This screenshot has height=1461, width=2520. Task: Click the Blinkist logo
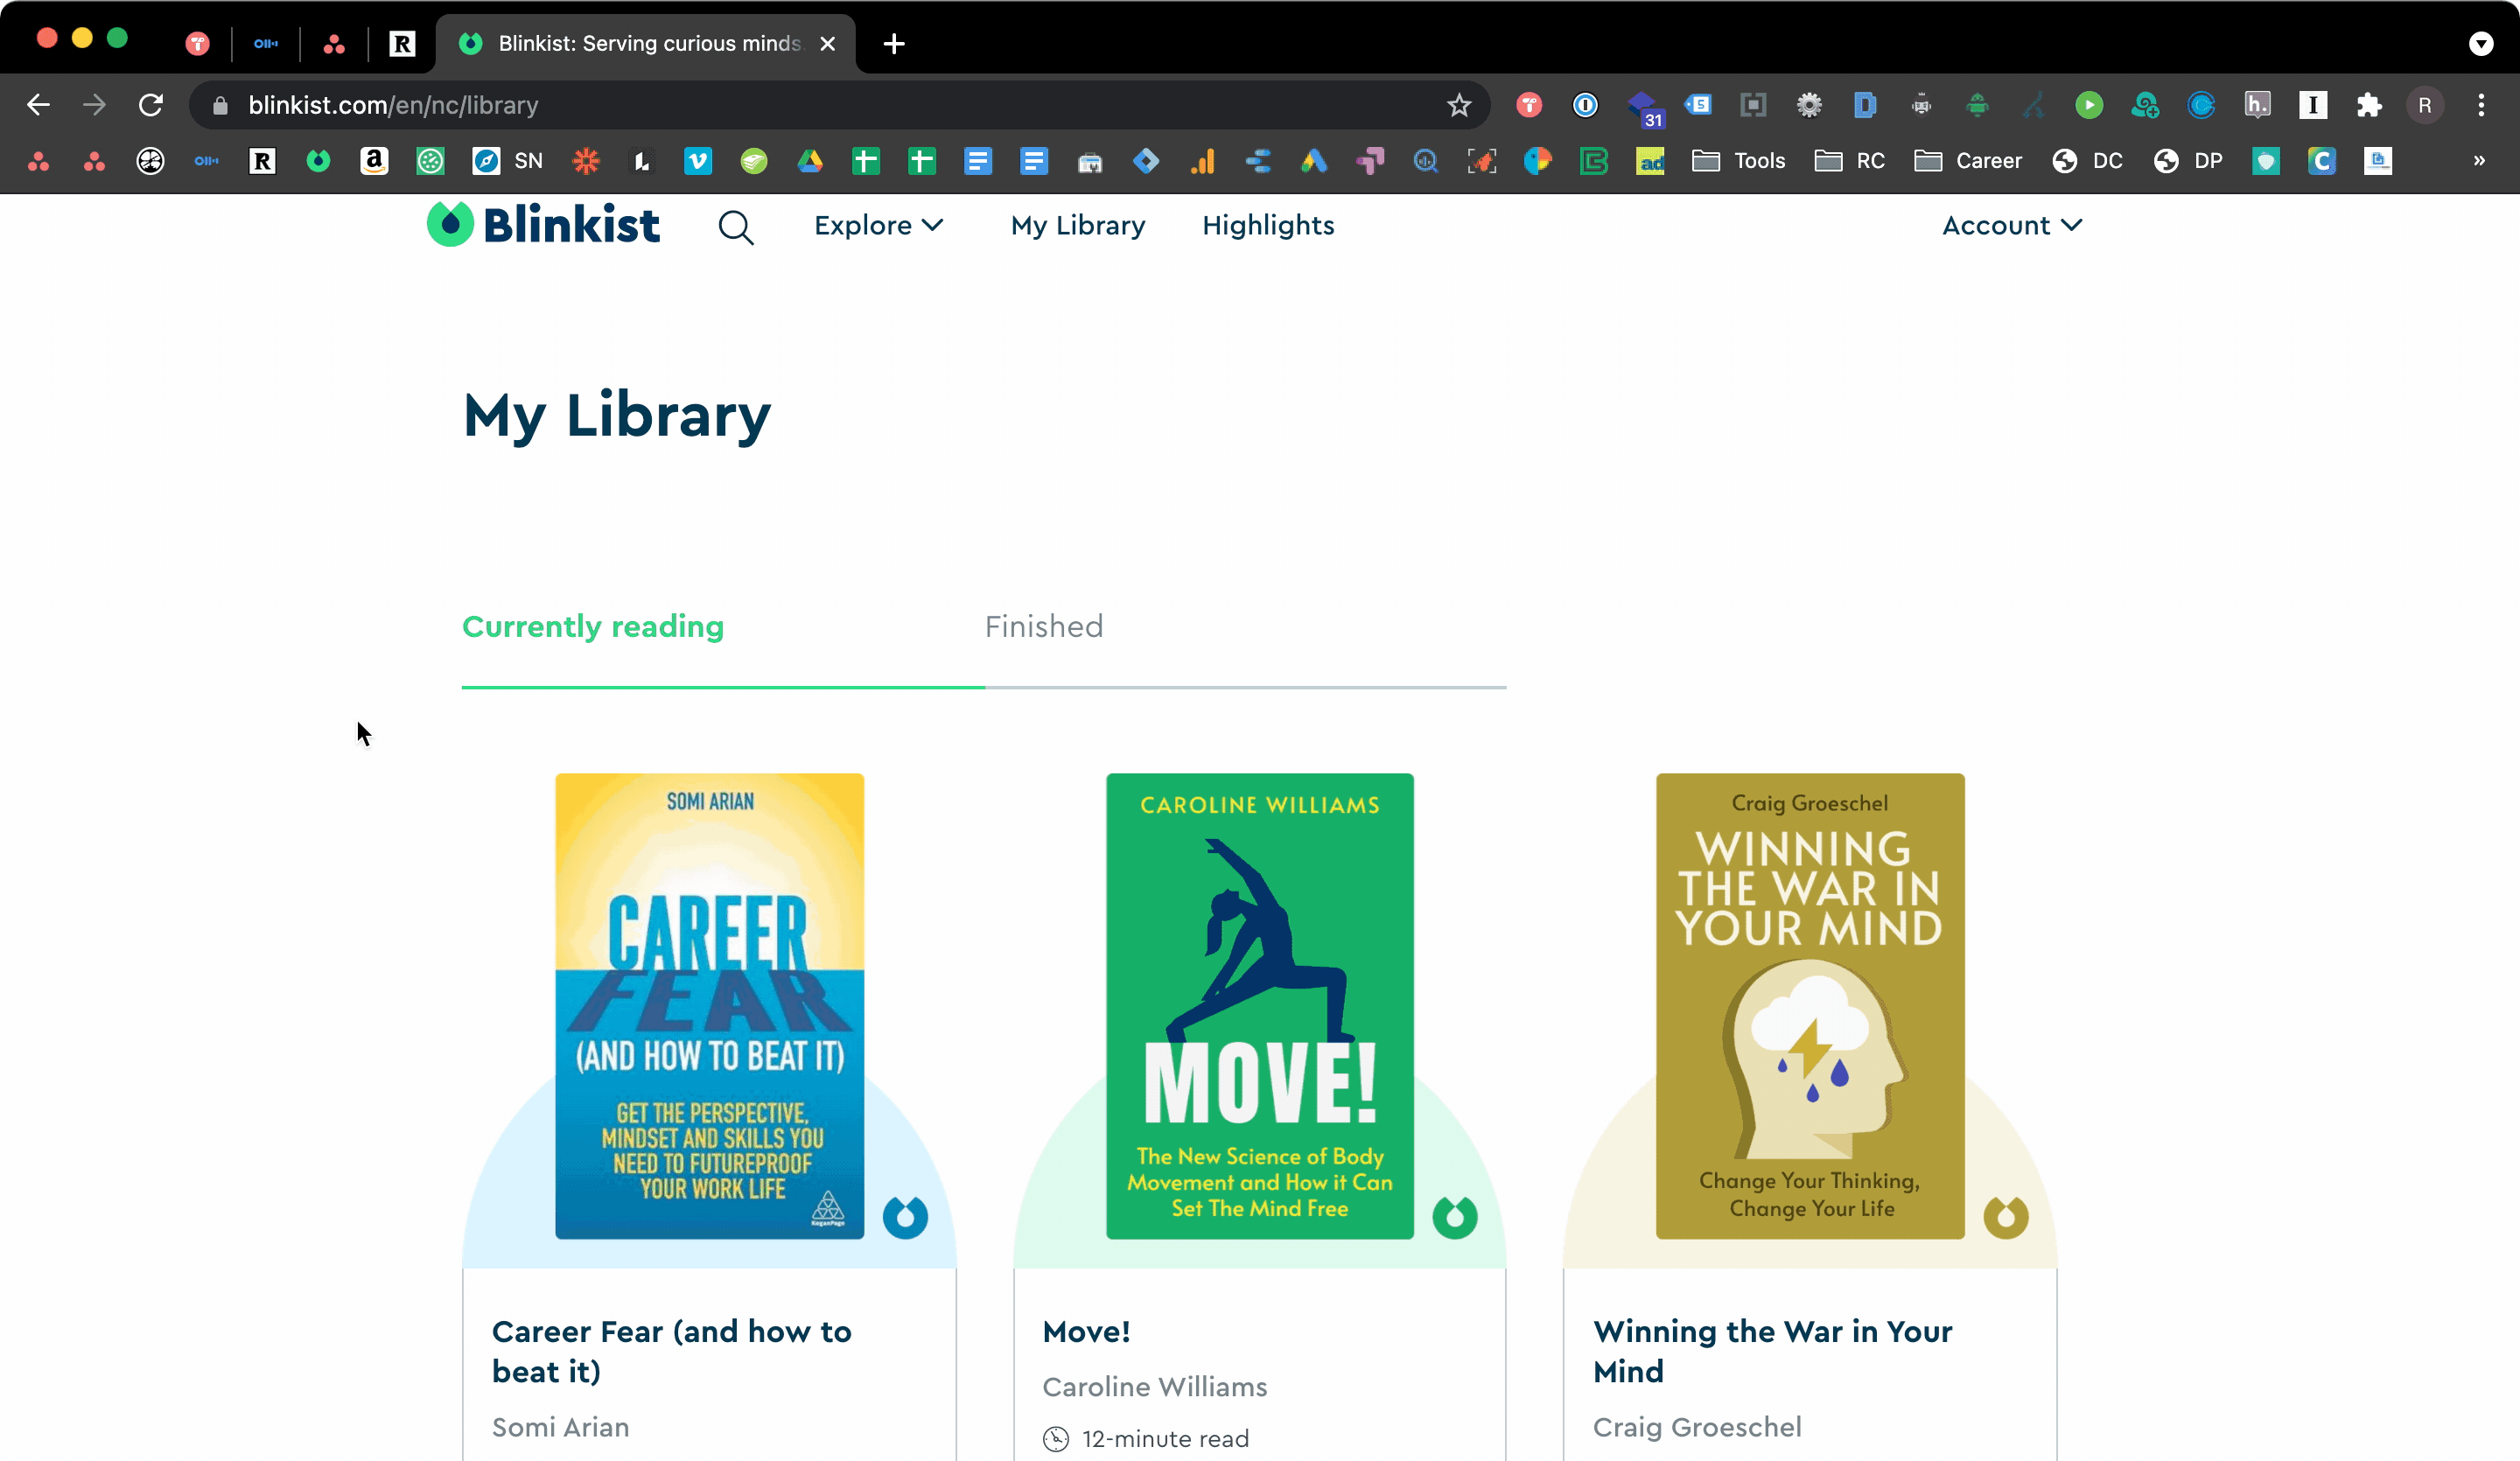[x=543, y=224]
